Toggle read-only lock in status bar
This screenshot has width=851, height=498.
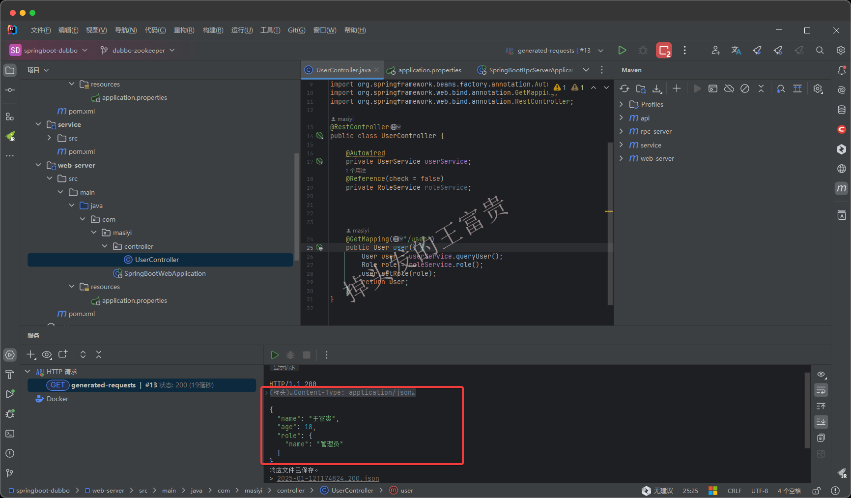(817, 491)
